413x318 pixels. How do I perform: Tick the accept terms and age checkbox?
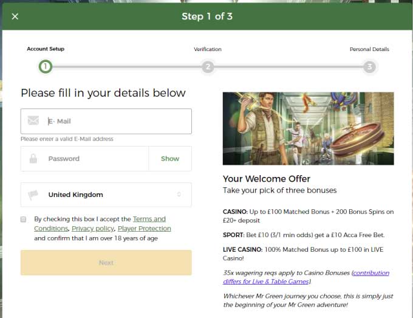pyautogui.click(x=24, y=219)
